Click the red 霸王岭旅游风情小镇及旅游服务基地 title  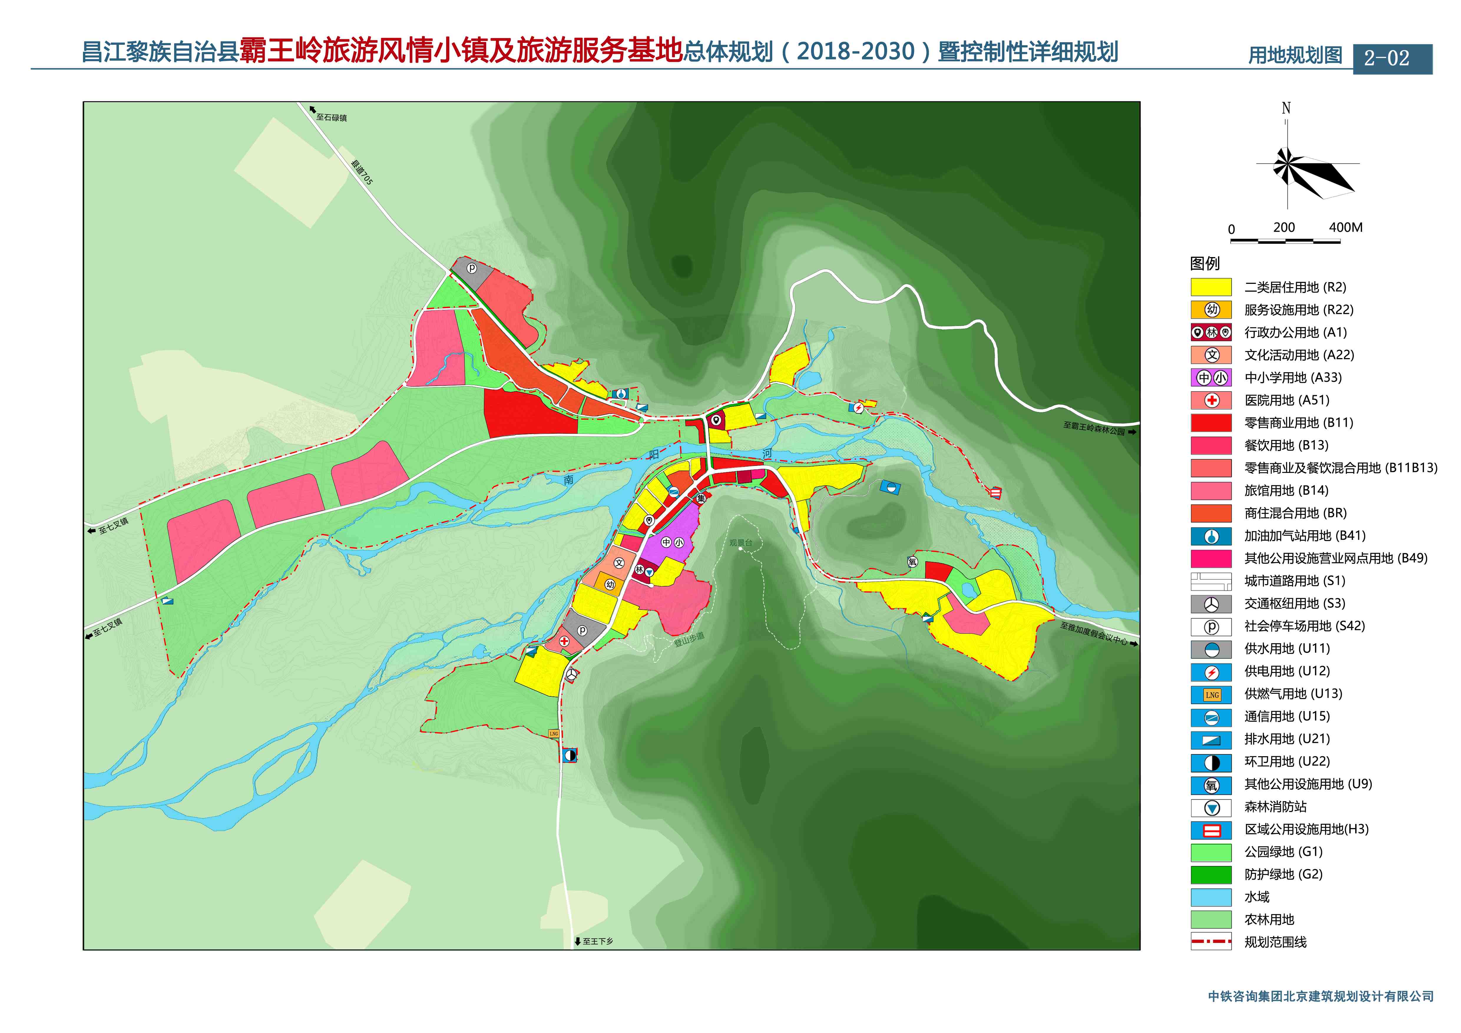(x=461, y=51)
